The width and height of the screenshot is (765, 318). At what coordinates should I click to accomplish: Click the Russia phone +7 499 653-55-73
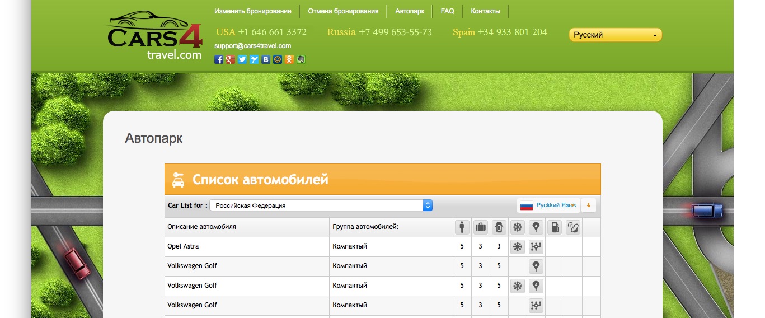[395, 32]
